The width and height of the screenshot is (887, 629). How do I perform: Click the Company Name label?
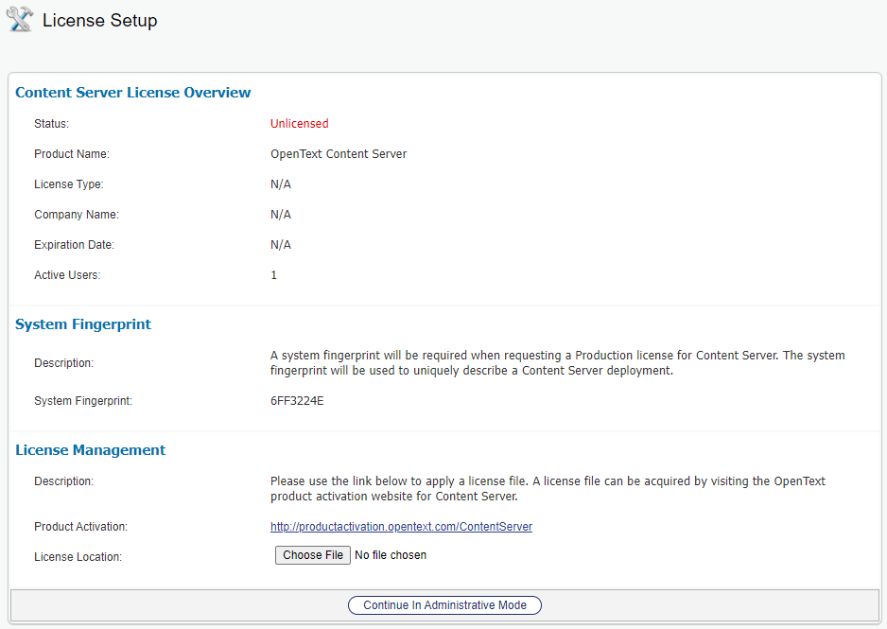click(x=77, y=215)
